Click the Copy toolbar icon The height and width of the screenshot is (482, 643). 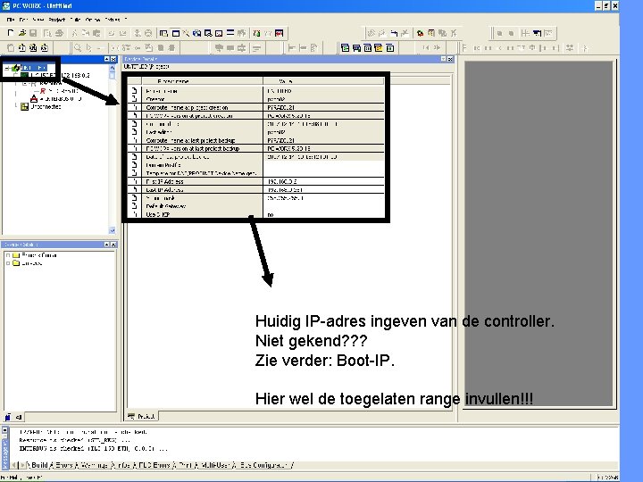pyautogui.click(x=86, y=33)
